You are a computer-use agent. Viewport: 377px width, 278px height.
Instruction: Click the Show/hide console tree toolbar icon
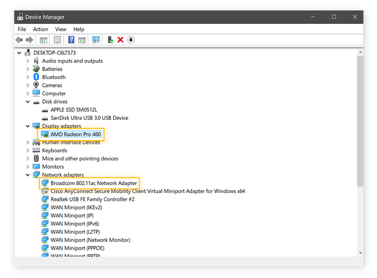point(43,40)
